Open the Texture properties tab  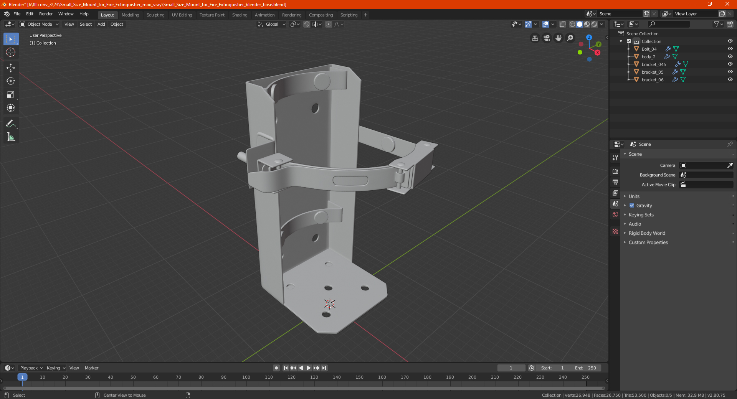[x=615, y=231]
